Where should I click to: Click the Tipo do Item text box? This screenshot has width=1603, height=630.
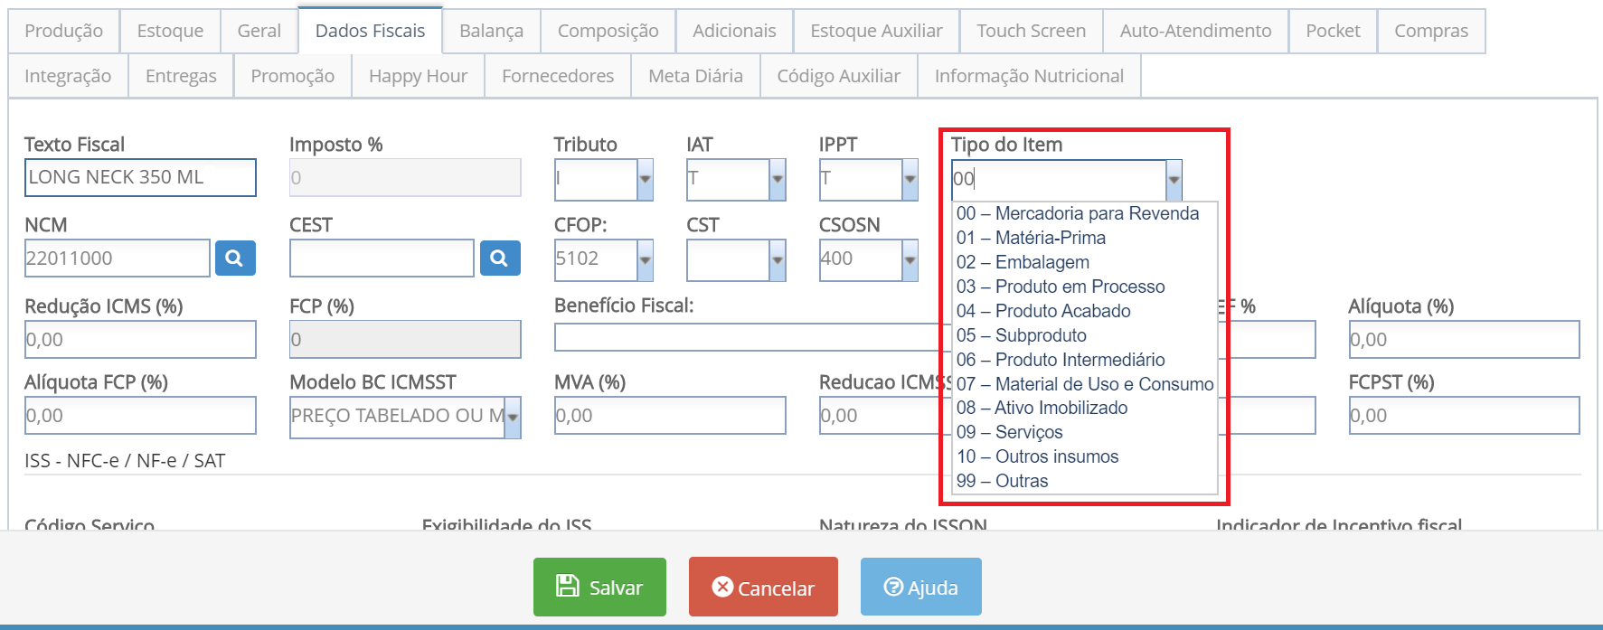pos(1059,179)
